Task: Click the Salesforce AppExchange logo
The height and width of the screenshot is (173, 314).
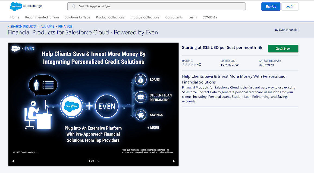Action: tap(26, 7)
